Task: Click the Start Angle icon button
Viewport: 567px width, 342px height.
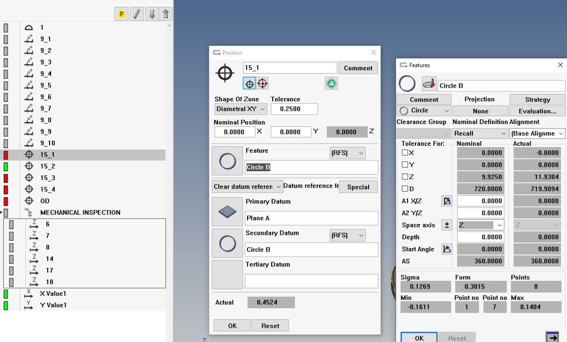Action: pos(447,249)
